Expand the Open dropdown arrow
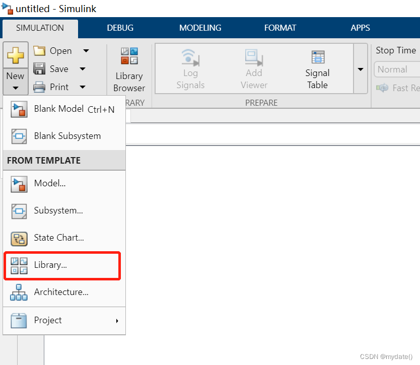This screenshot has width=420, height=365. [x=86, y=51]
